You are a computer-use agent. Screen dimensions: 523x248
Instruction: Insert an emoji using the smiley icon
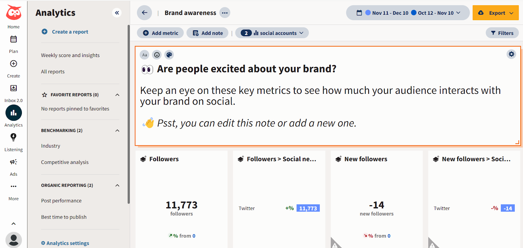pos(157,54)
